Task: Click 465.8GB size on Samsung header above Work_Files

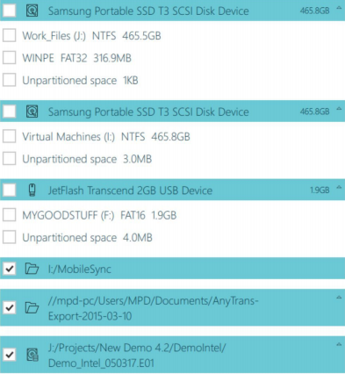Action: point(315,11)
